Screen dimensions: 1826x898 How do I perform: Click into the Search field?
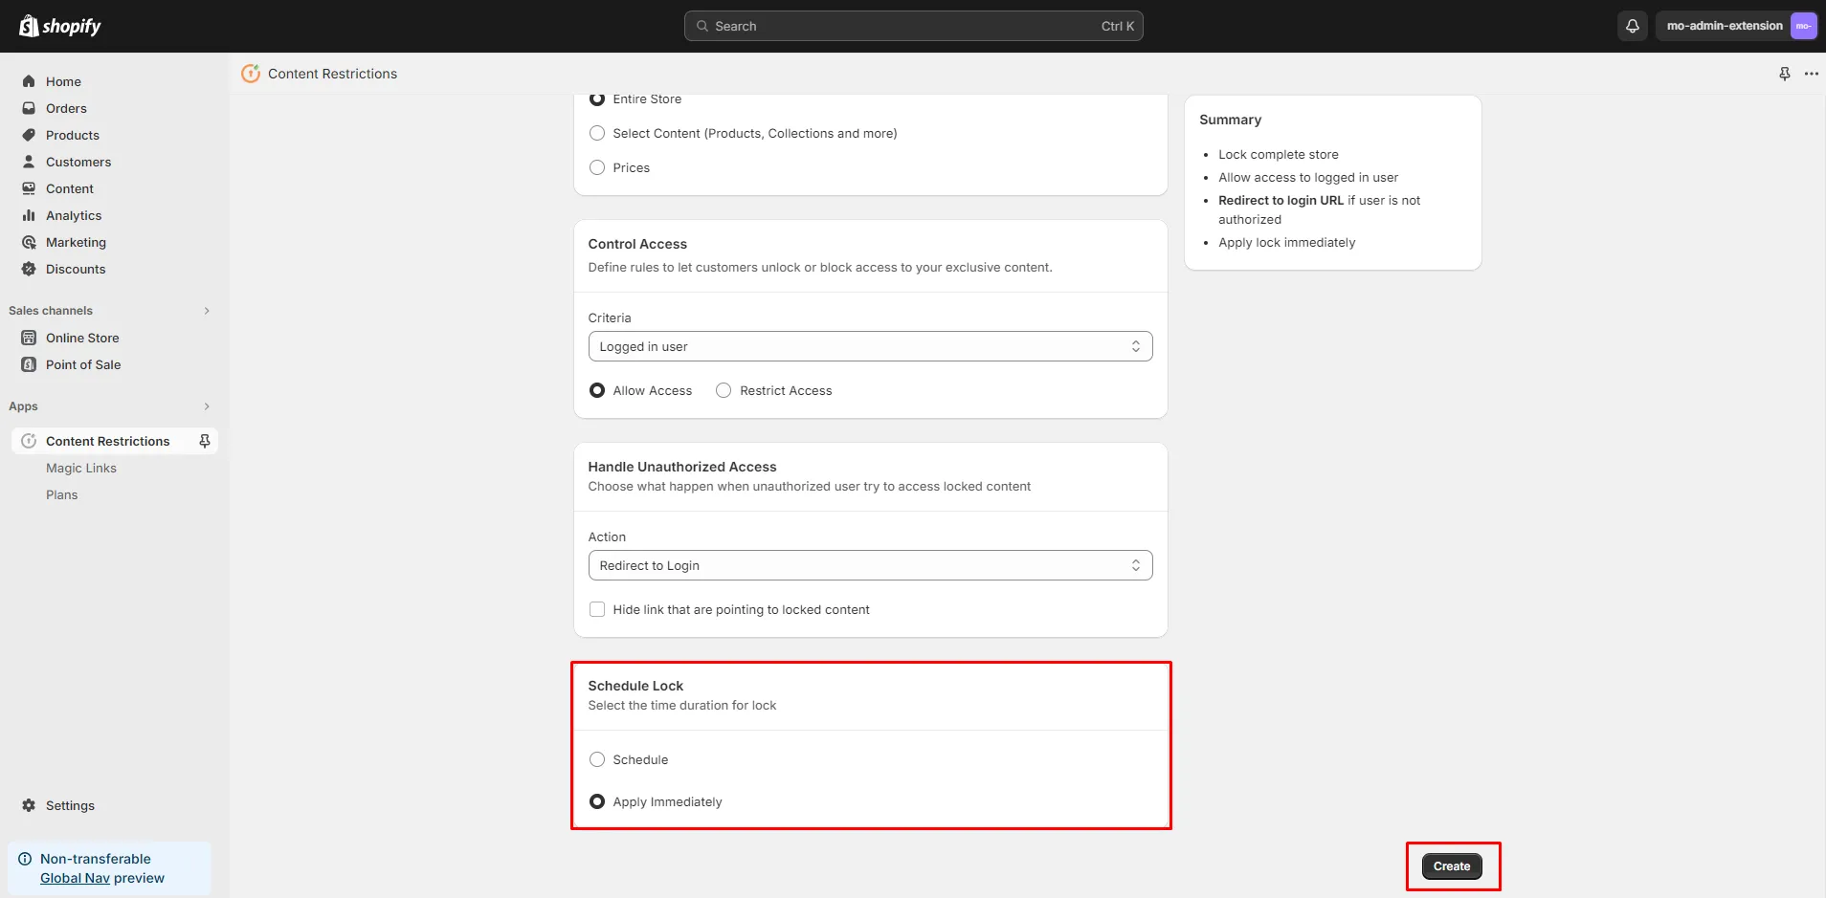coord(913,26)
